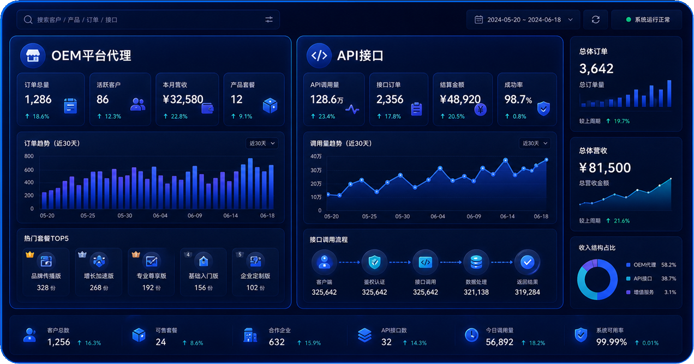Select the 鉴权认证 shield step icon

point(374,262)
